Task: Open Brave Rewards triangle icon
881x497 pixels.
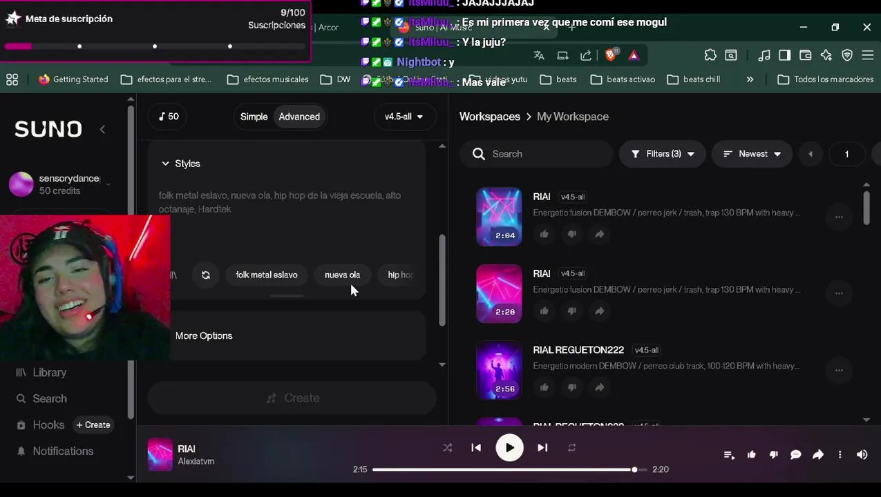Action: click(634, 55)
